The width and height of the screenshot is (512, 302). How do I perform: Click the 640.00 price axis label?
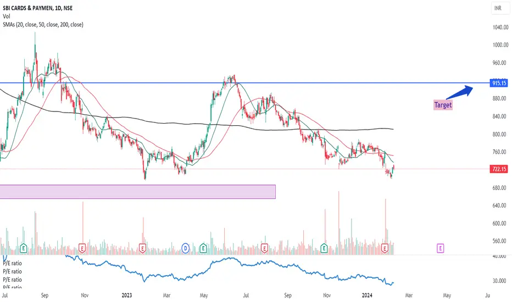point(500,206)
